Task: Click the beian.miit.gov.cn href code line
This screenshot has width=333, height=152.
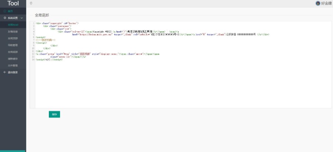Action: (x=171, y=34)
